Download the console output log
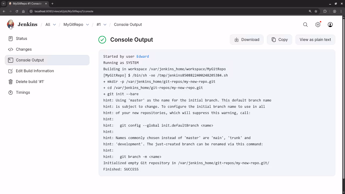 247,40
